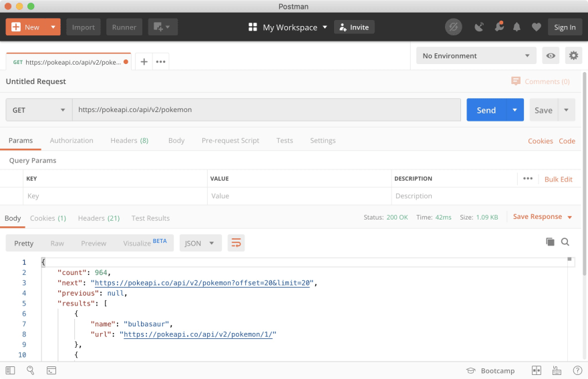Expand the My Workspace dropdown

(295, 27)
